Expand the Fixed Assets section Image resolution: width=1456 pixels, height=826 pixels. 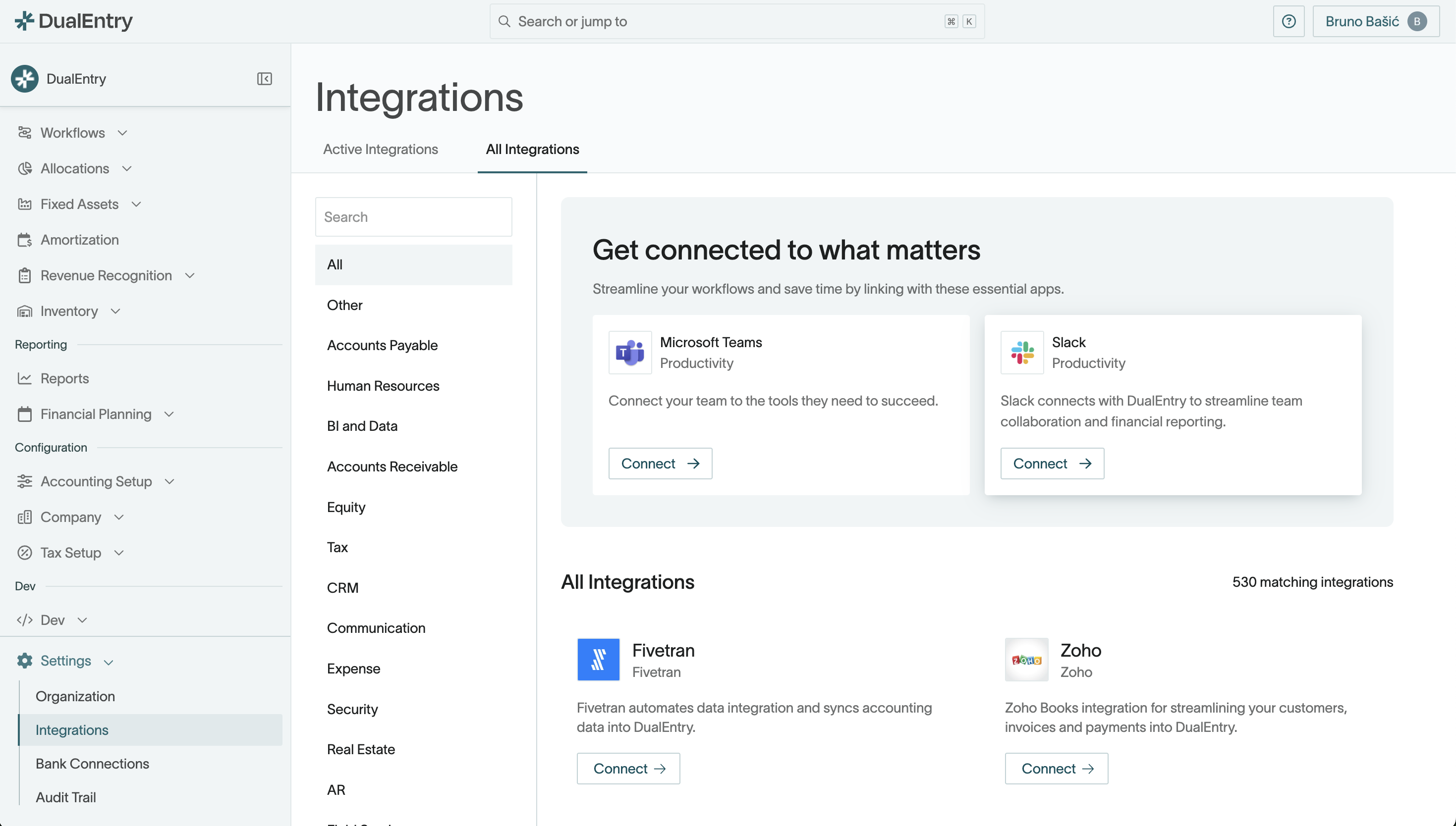pos(136,204)
